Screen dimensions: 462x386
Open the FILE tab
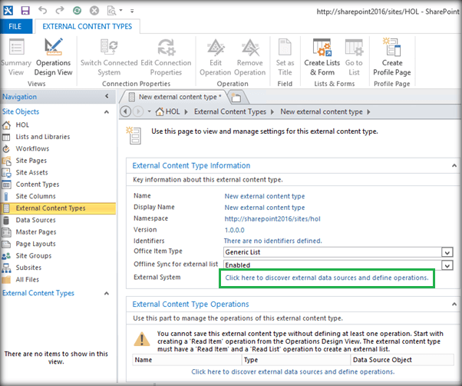point(15,27)
